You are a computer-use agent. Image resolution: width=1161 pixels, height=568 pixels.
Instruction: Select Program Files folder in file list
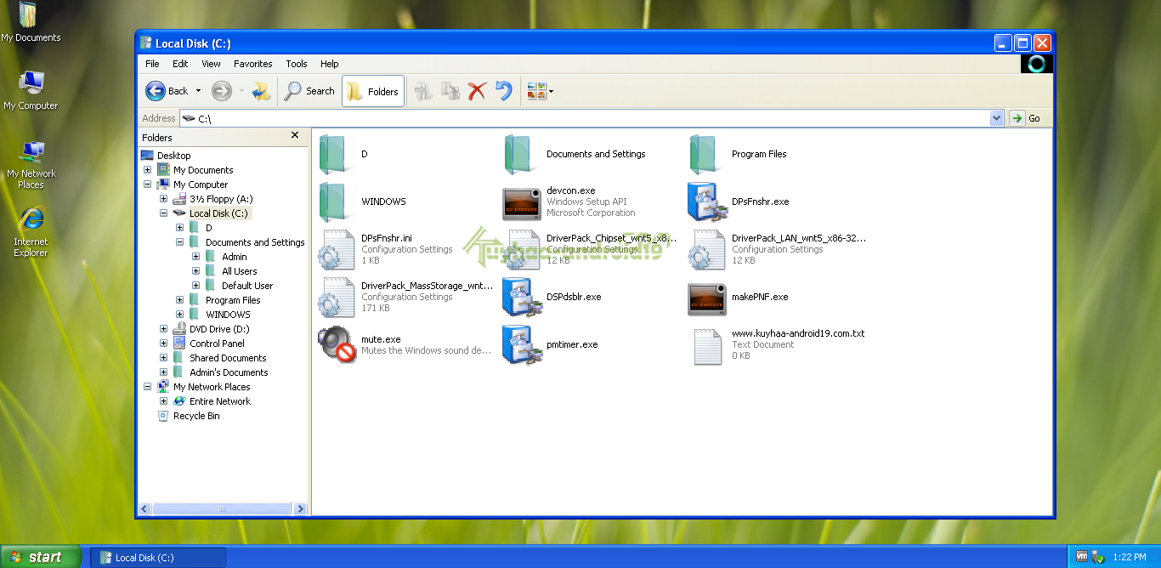[x=705, y=155]
